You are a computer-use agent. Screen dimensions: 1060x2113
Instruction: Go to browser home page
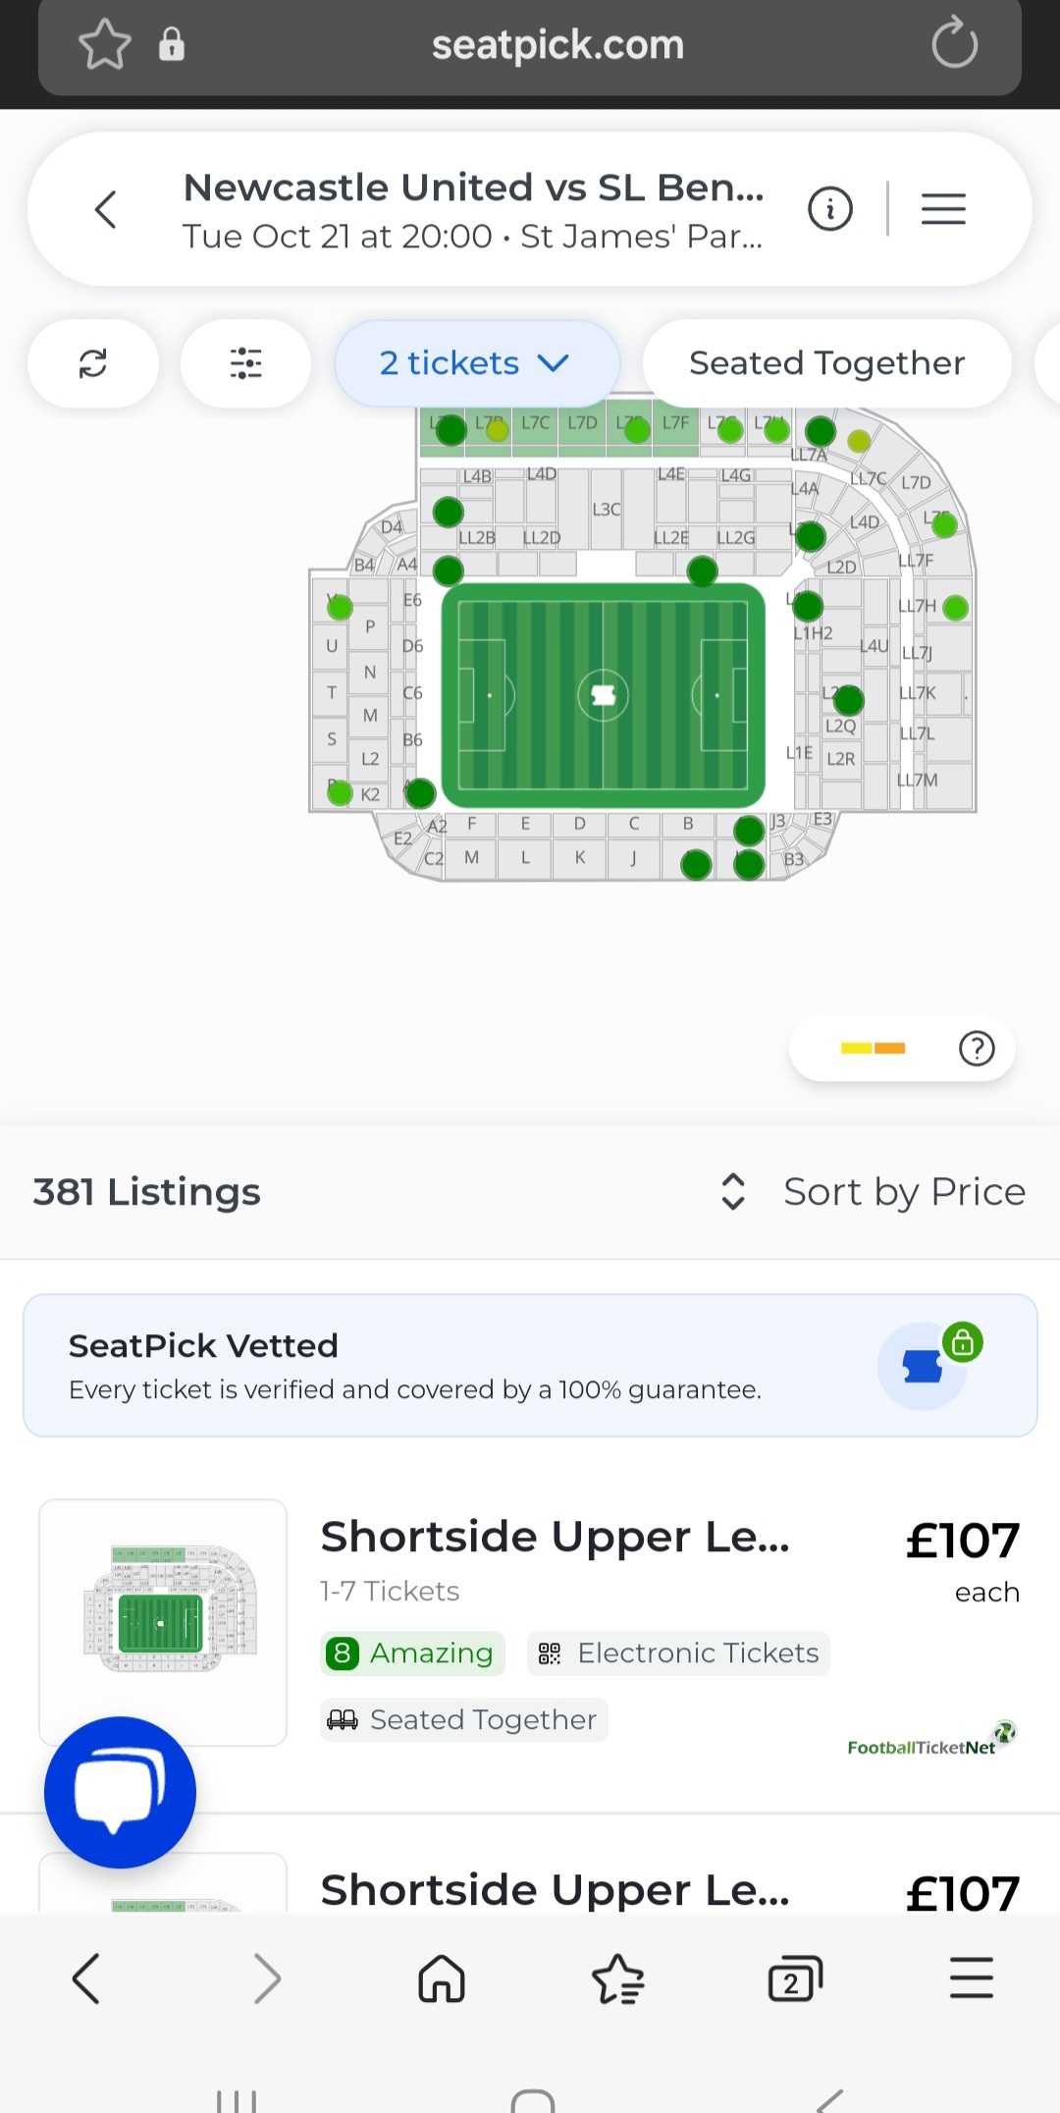pyautogui.click(x=442, y=1978)
